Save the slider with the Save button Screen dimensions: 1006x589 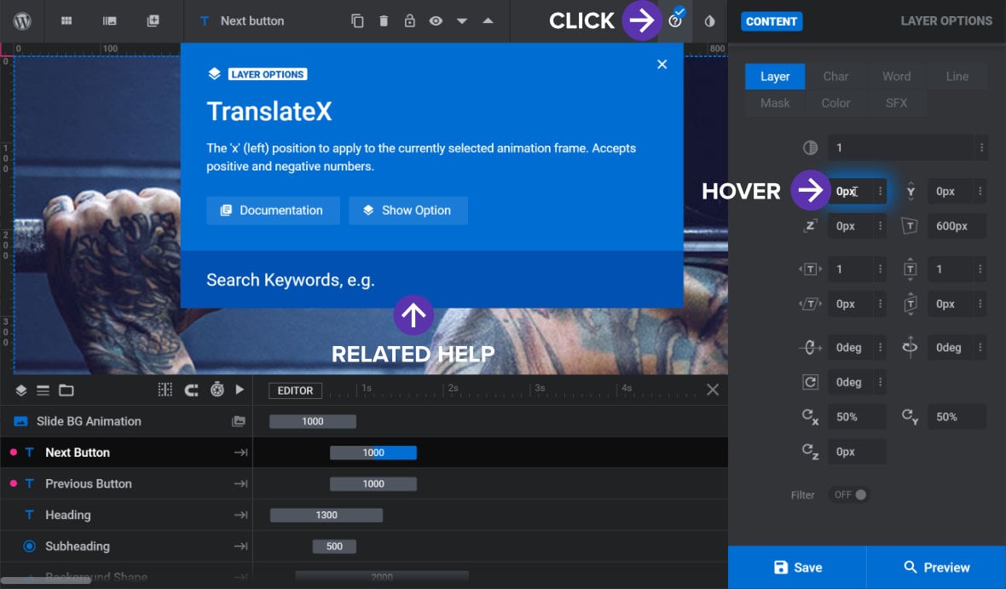coord(797,567)
